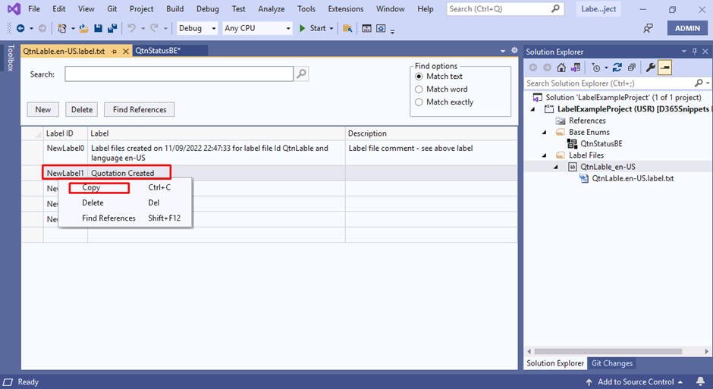Open the Extensions menu

click(346, 8)
